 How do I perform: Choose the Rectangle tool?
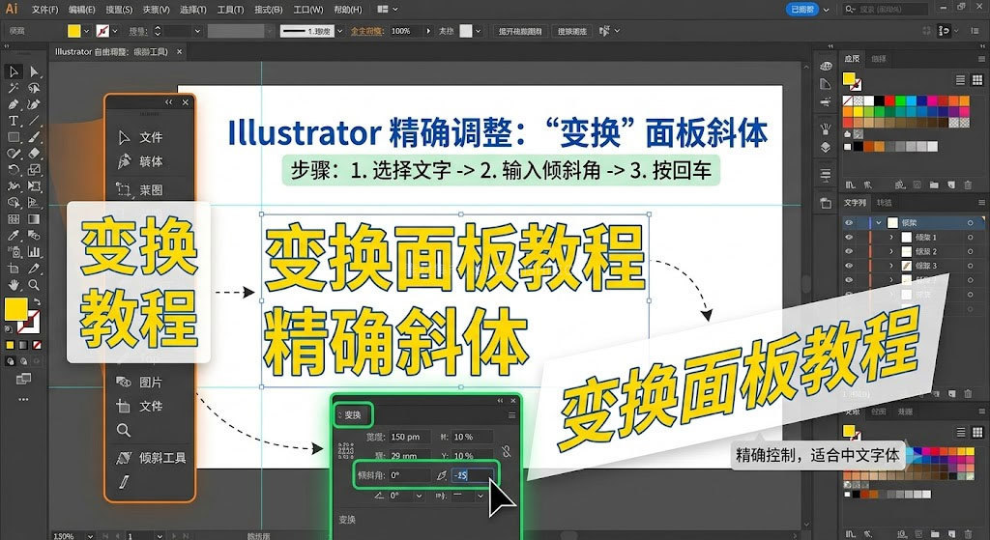tap(14, 137)
